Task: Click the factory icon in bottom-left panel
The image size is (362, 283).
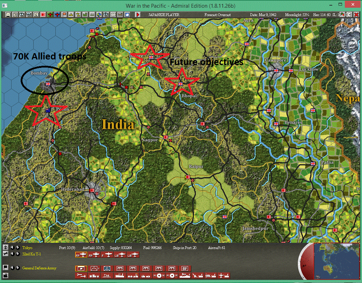Action: (x=5, y=275)
